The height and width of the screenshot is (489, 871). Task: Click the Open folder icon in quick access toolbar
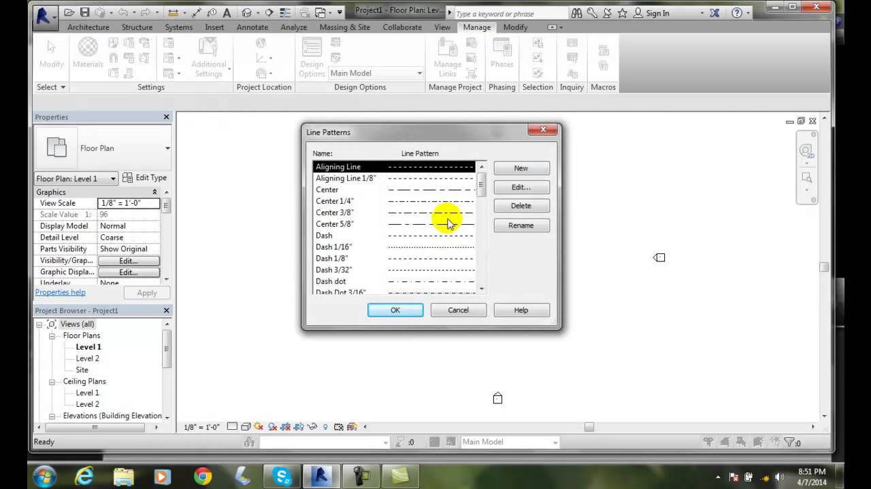pos(69,13)
